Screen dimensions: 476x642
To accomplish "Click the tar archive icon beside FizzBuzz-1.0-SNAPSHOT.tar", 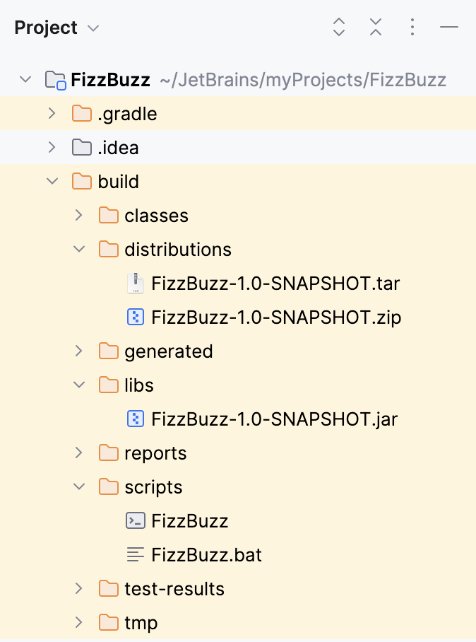I will 136,283.
